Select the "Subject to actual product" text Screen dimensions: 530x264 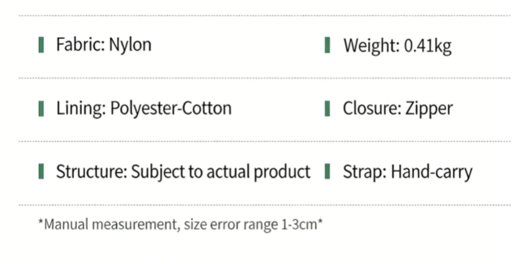(x=221, y=172)
